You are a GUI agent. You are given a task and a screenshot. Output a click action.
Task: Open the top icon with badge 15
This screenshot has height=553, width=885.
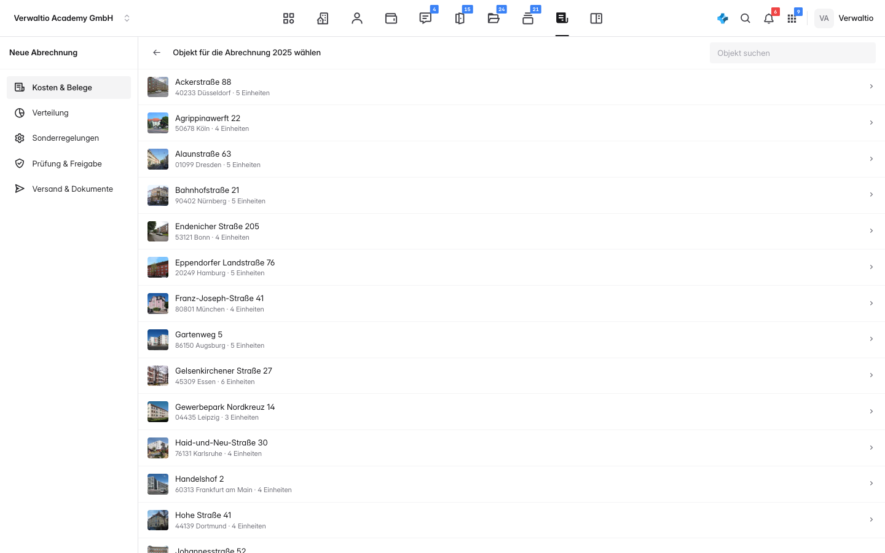click(x=460, y=18)
